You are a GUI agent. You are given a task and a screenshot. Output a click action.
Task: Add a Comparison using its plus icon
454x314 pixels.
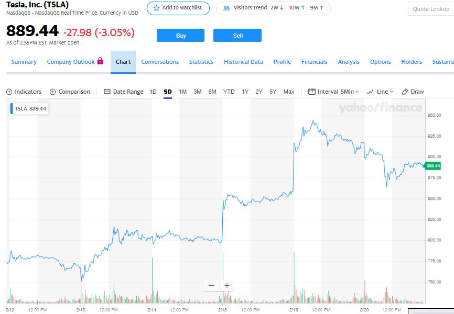(x=52, y=92)
